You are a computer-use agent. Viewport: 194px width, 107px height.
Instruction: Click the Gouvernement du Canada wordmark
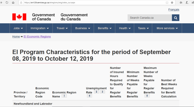point(74,17)
